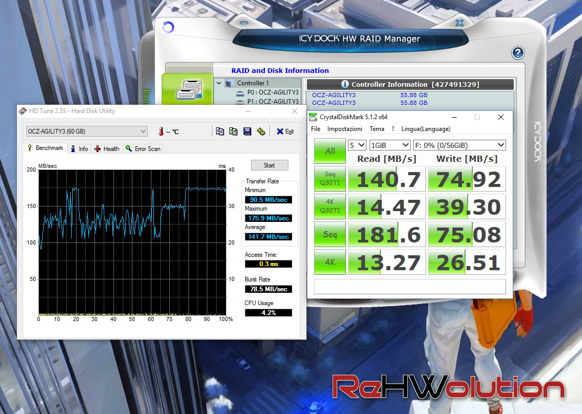Open the Tema menu
This screenshot has height=414, width=582.
click(x=377, y=129)
